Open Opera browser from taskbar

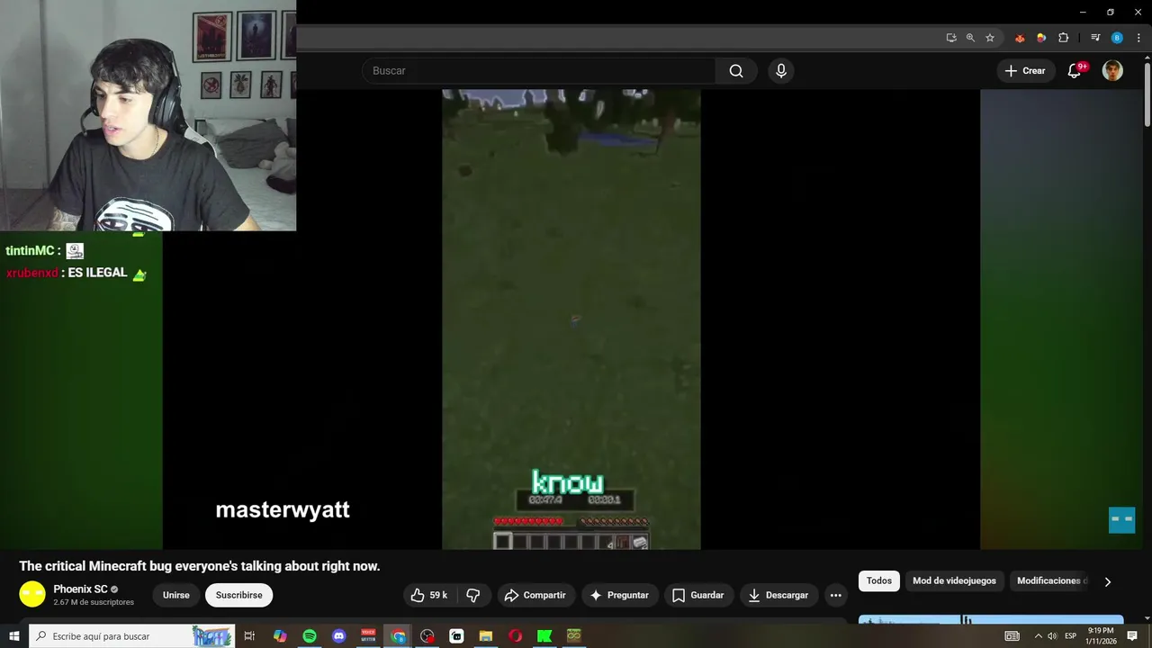click(516, 636)
